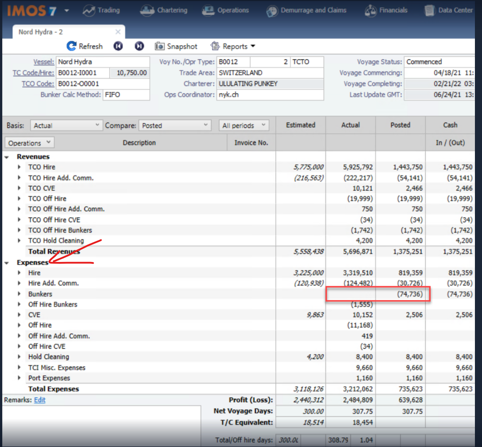Screen dimensions: 482x447
Task: Click the Refresh icon in toolbar
Action: tap(72, 46)
